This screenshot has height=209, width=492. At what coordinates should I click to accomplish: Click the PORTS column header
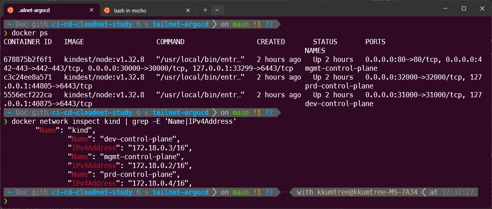pos(375,42)
